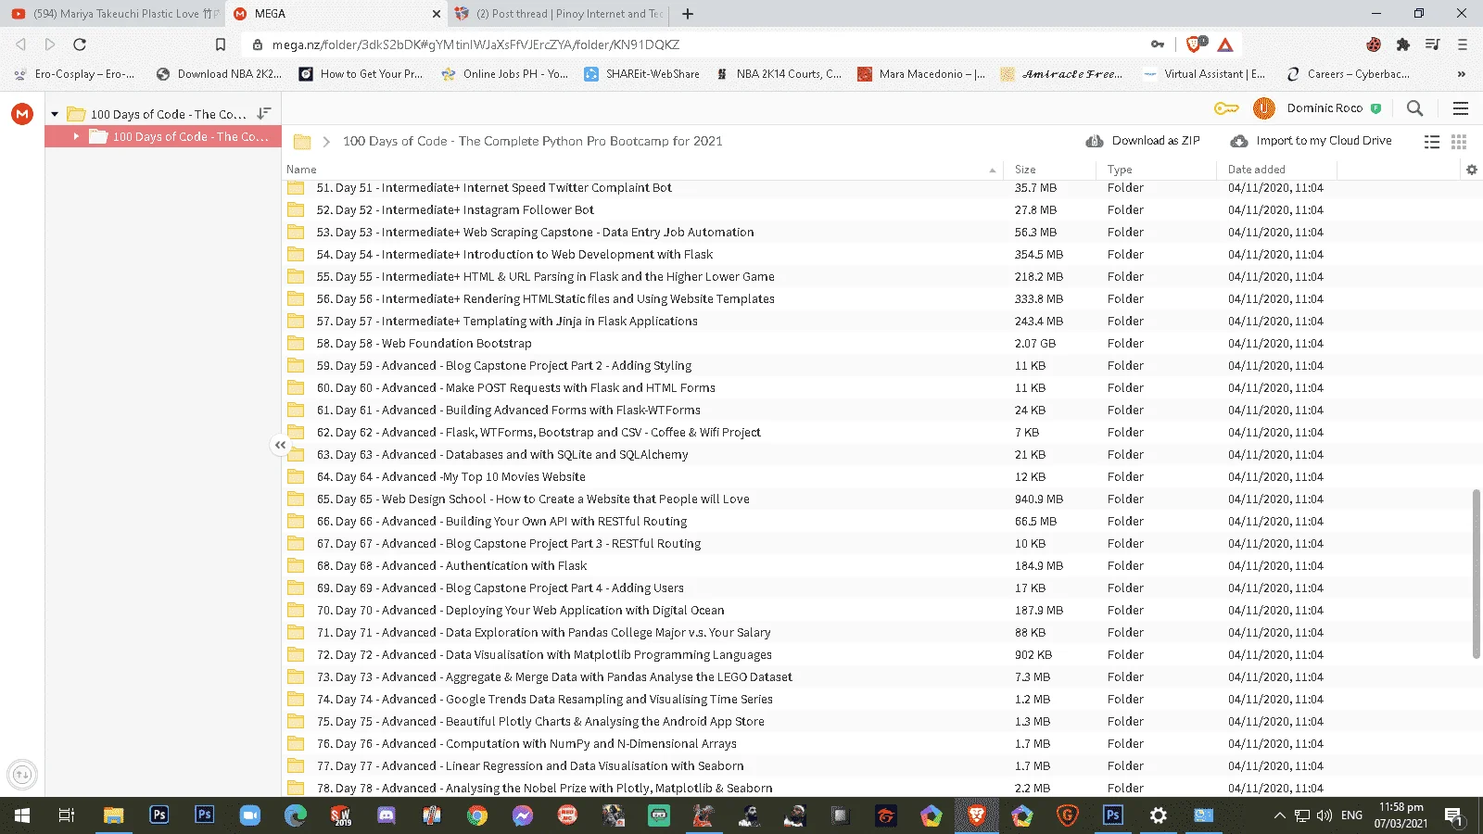
Task: Sort files by Name column
Action: pyautogui.click(x=301, y=170)
